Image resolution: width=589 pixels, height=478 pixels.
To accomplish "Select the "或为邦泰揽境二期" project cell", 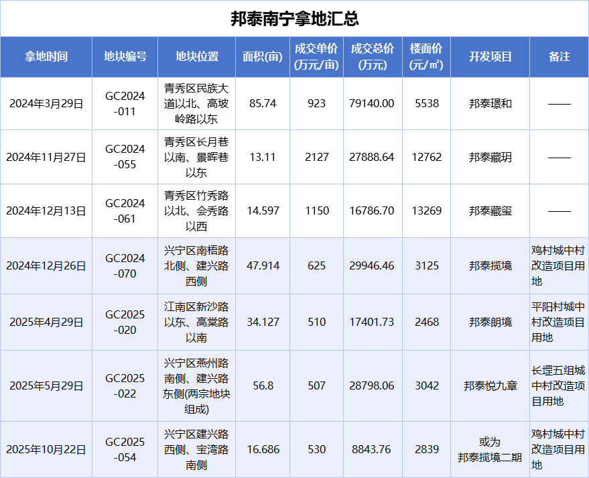I will (490, 450).
